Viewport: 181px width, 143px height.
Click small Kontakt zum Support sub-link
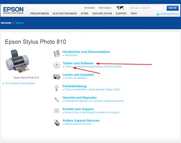coord(109,112)
